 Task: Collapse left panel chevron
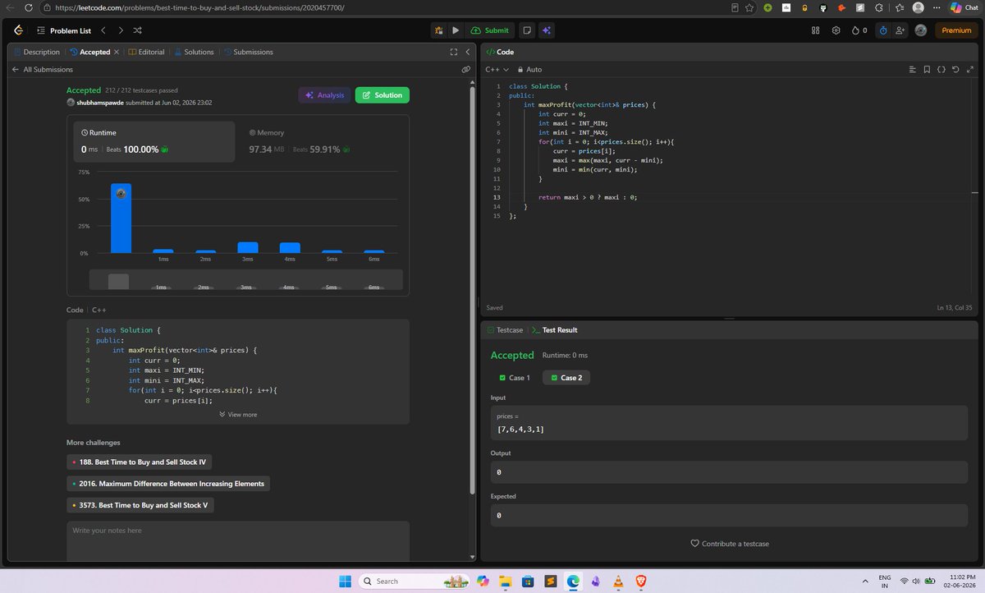(x=467, y=52)
